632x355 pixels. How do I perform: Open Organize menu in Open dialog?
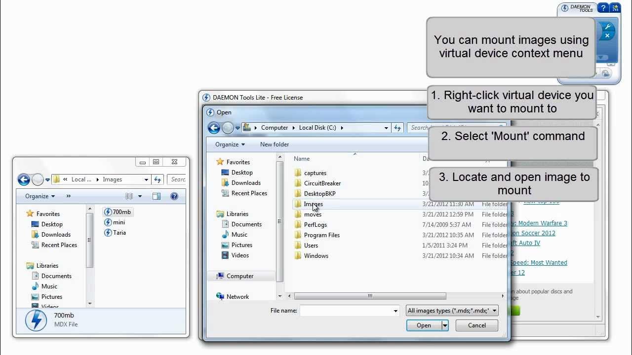point(230,144)
